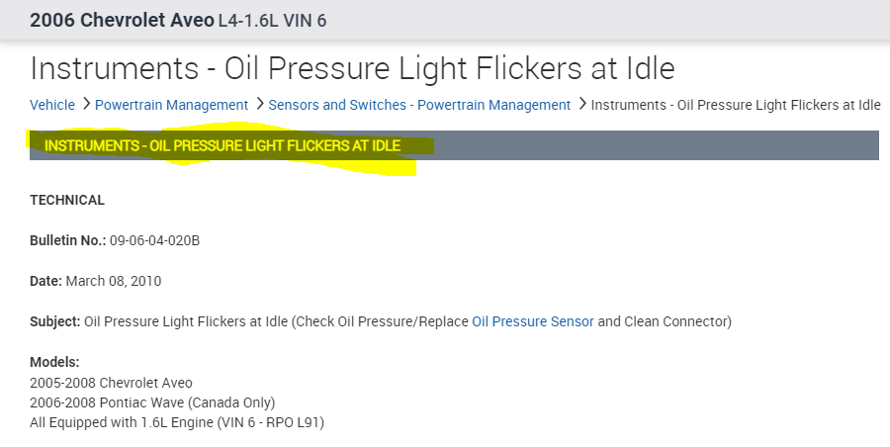Go to Sensors and Switches - Powertrain Management

[x=419, y=105]
